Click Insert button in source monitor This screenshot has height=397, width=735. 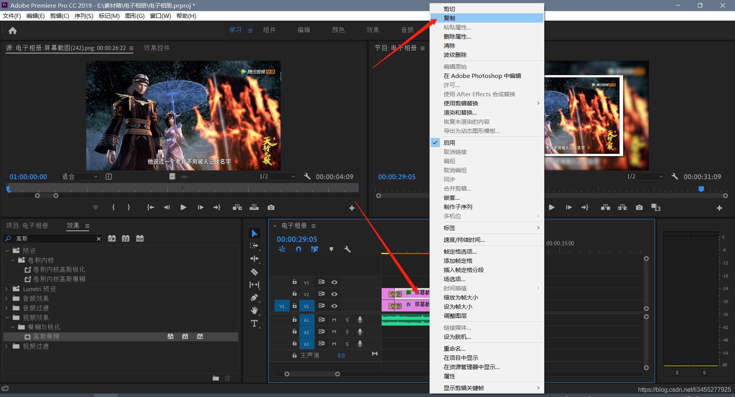pyautogui.click(x=237, y=207)
